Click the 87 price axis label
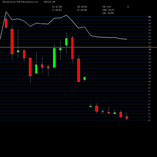This screenshot has width=157, height=157. click(149, 91)
